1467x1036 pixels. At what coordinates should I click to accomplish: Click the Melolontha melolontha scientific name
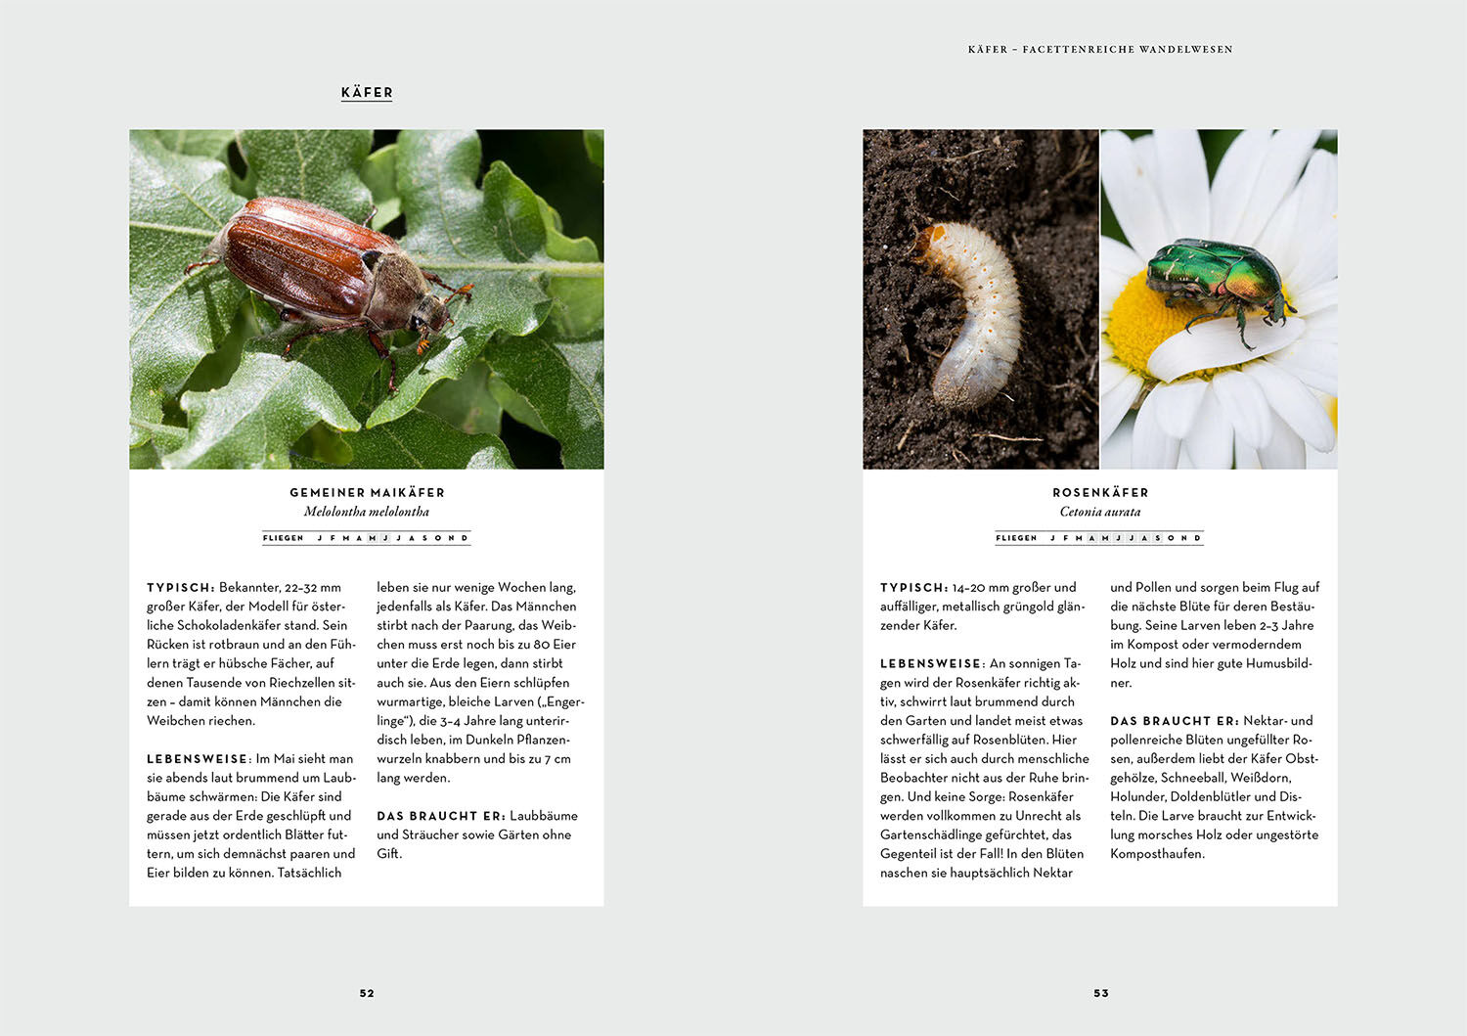(x=367, y=512)
